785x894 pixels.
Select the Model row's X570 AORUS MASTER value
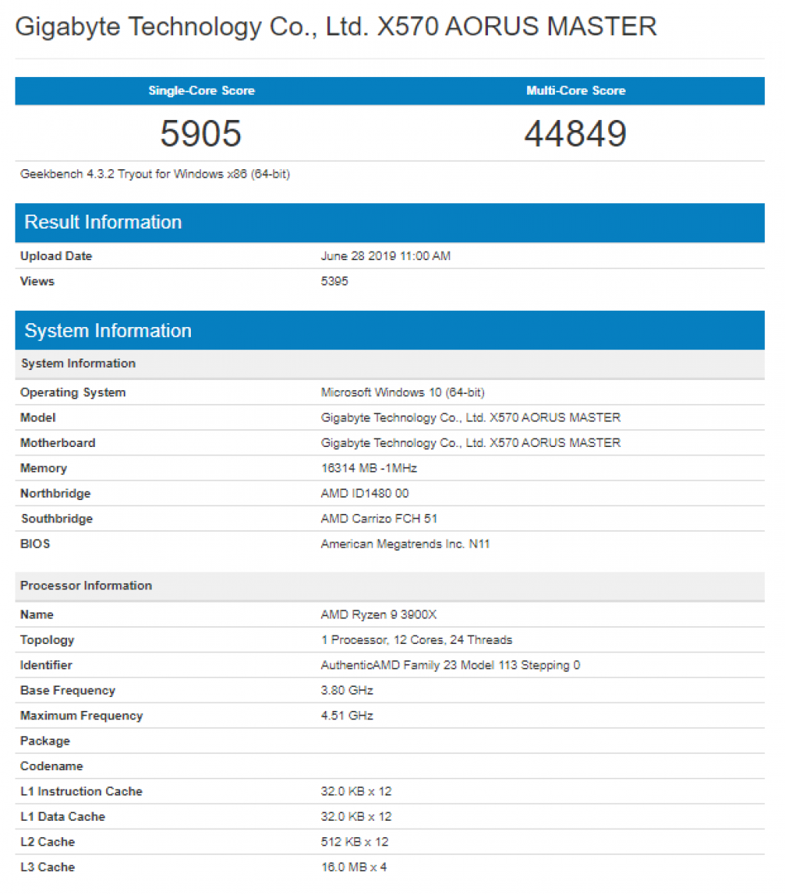coord(471,417)
